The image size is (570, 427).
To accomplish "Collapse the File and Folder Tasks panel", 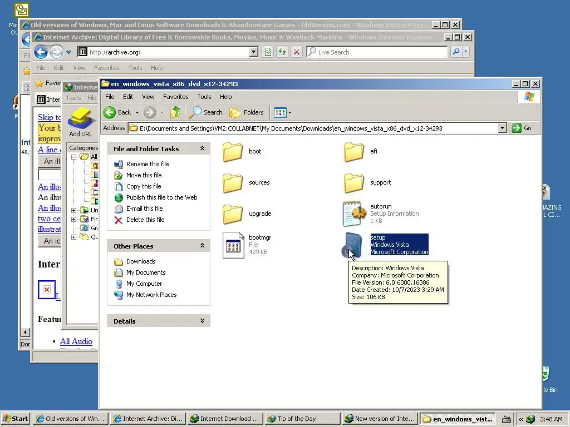I will coord(202,148).
